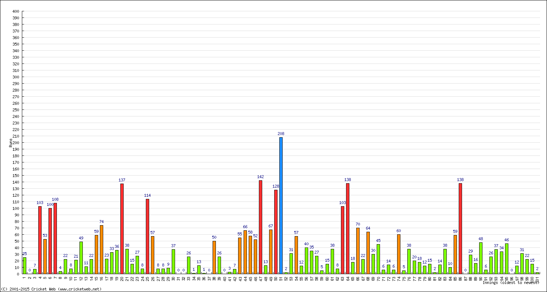Select the orange bar labeled 64
The image size is (547, 292).
[x=368, y=253]
